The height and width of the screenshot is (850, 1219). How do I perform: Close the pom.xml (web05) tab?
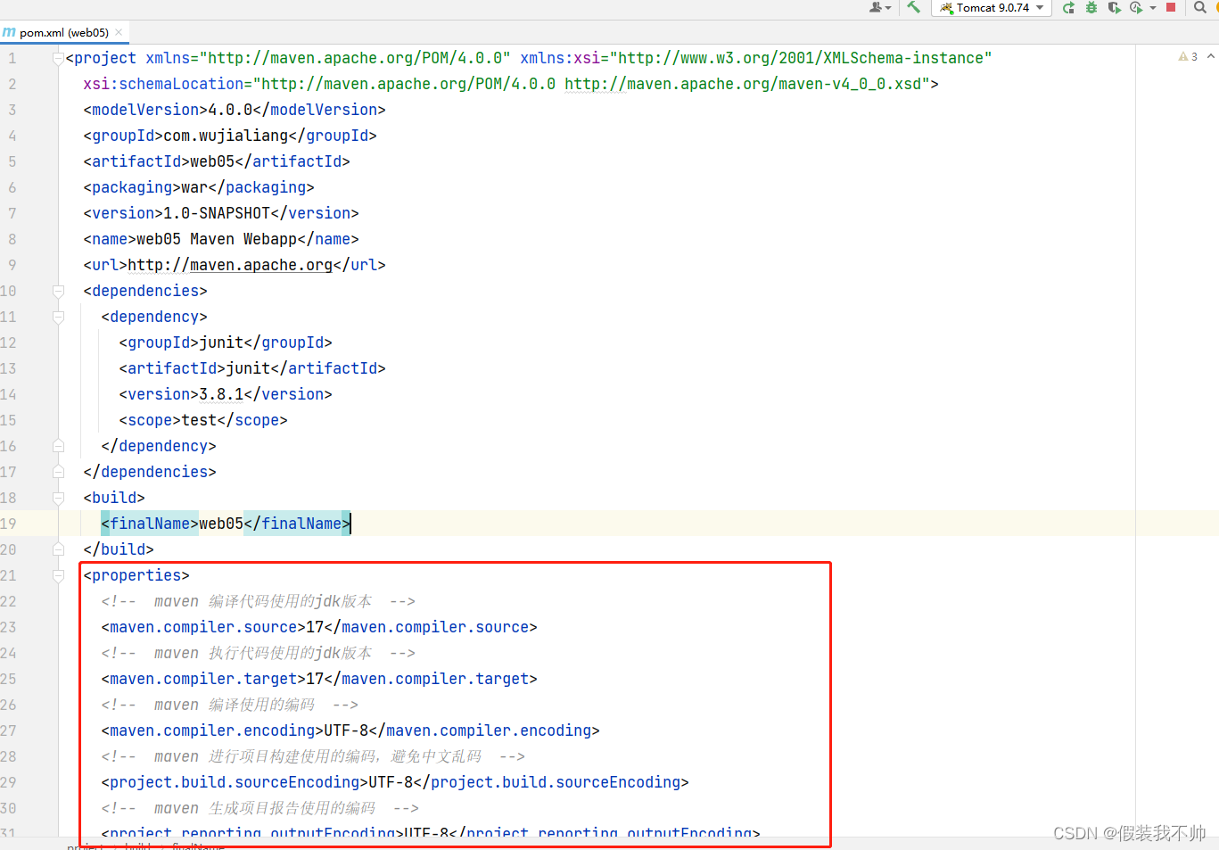(x=119, y=32)
